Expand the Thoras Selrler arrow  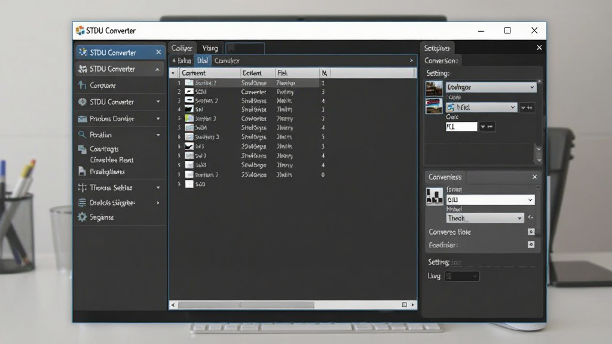158,188
